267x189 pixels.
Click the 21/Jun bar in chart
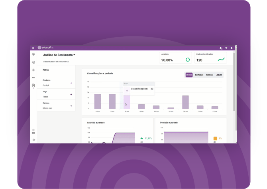pos(200,107)
